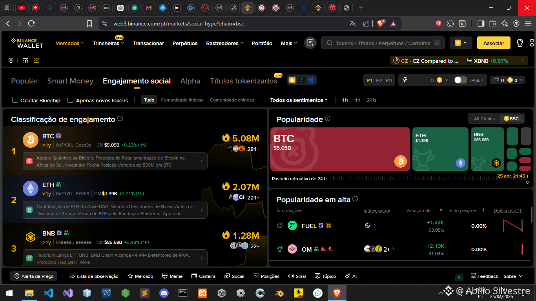Expand the BTC news summary card
Screen dimensions: 536x301
point(115,161)
